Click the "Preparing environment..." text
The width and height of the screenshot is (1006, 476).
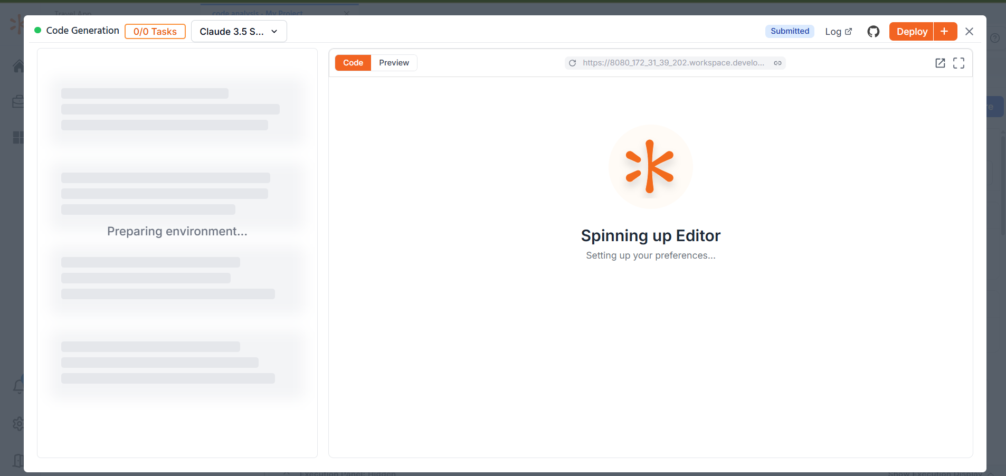177,231
